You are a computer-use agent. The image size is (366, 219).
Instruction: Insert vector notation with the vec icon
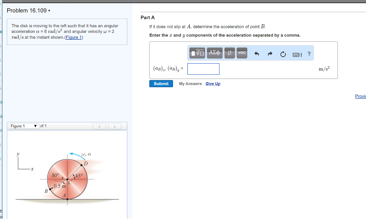(x=242, y=53)
